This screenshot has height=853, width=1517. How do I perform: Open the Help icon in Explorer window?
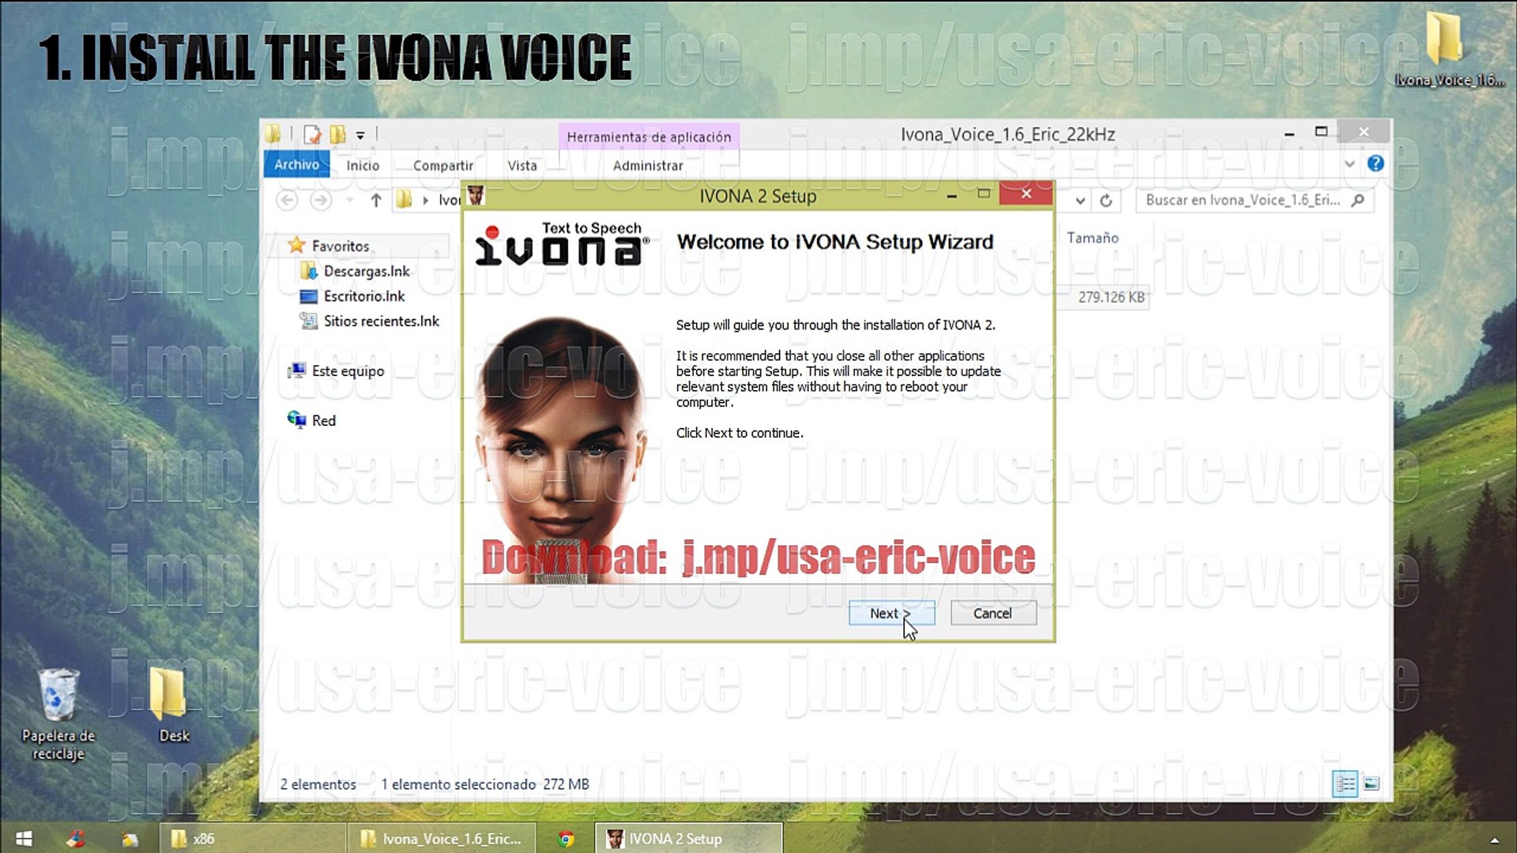coord(1376,163)
